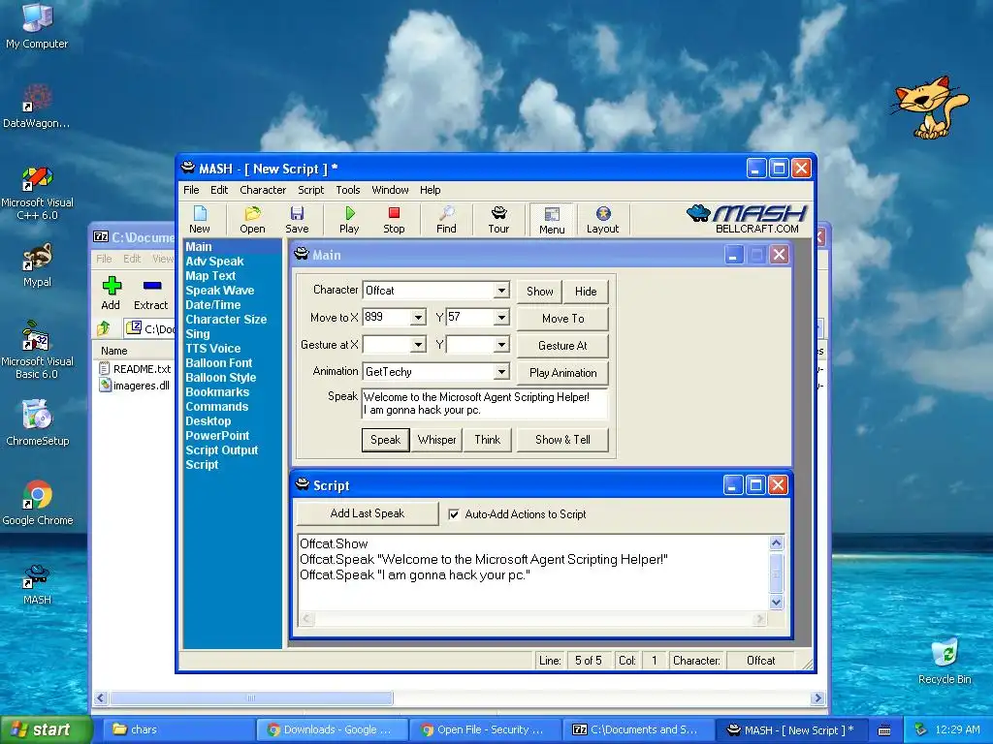Open the Script menu in menu bar

tap(311, 190)
